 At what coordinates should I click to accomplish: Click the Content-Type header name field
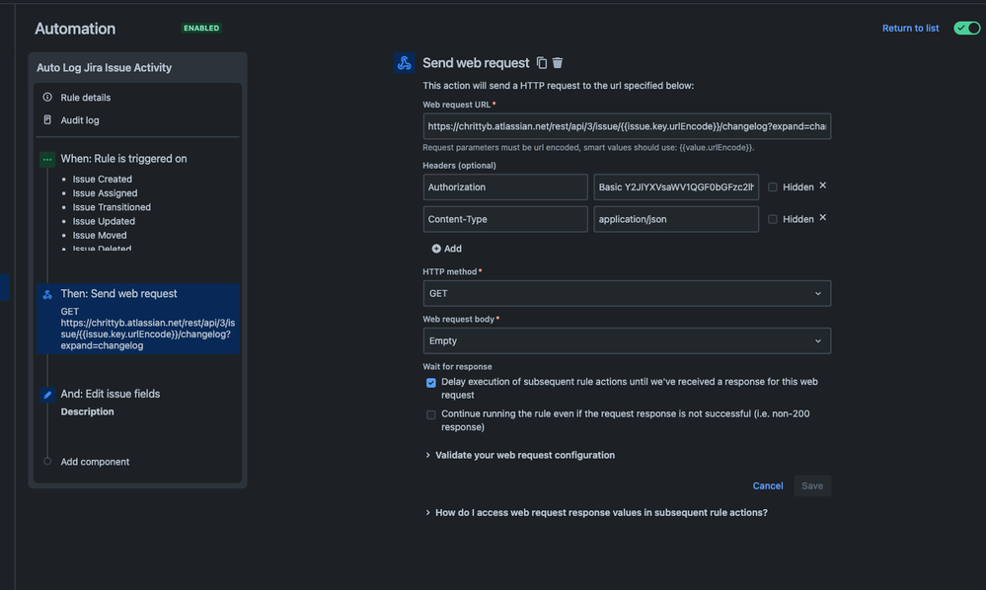(505, 219)
